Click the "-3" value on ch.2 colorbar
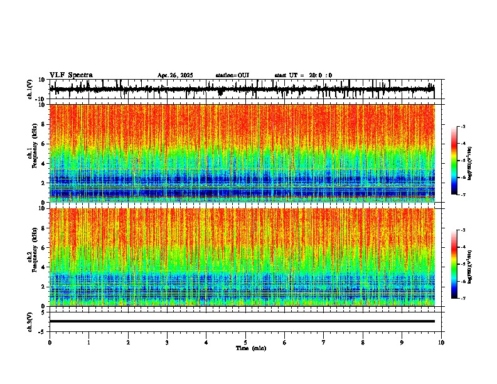The width and height of the screenshot is (497, 384). [462, 230]
